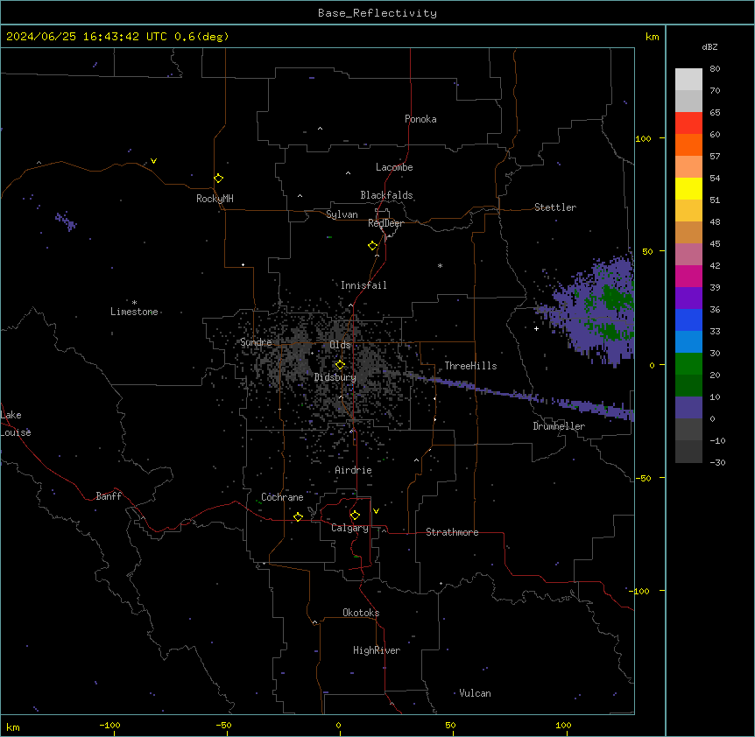755x737 pixels.
Task: Click the Base_Reflectivity title
Action: pos(377,13)
